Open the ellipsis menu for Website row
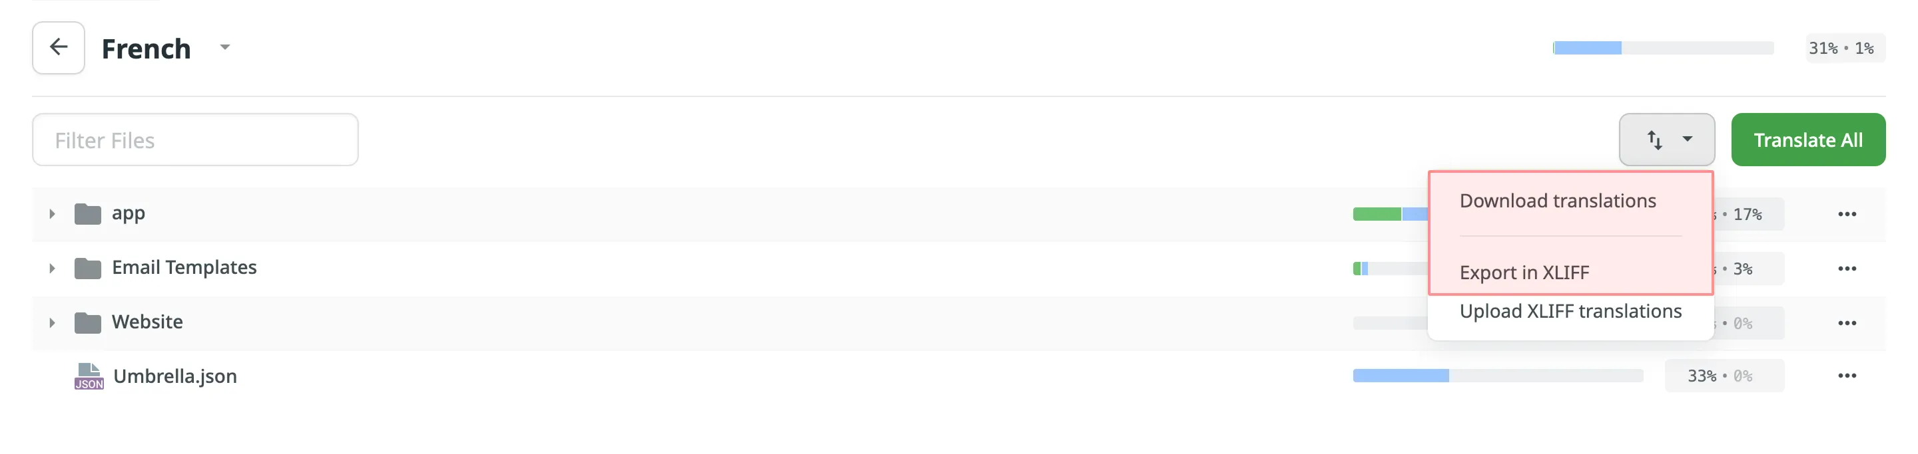Screen dimensions: 1918x454 click(x=1847, y=322)
